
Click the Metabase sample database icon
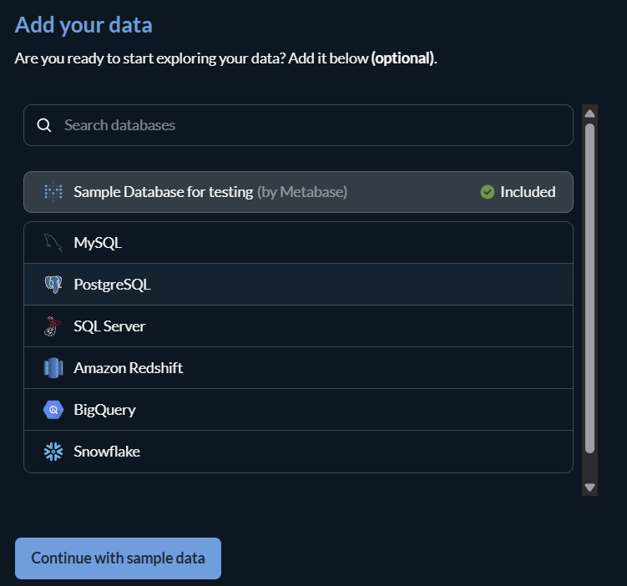click(x=53, y=192)
